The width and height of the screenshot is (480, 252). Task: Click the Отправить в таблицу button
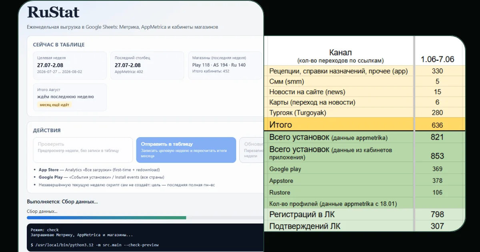point(186,150)
